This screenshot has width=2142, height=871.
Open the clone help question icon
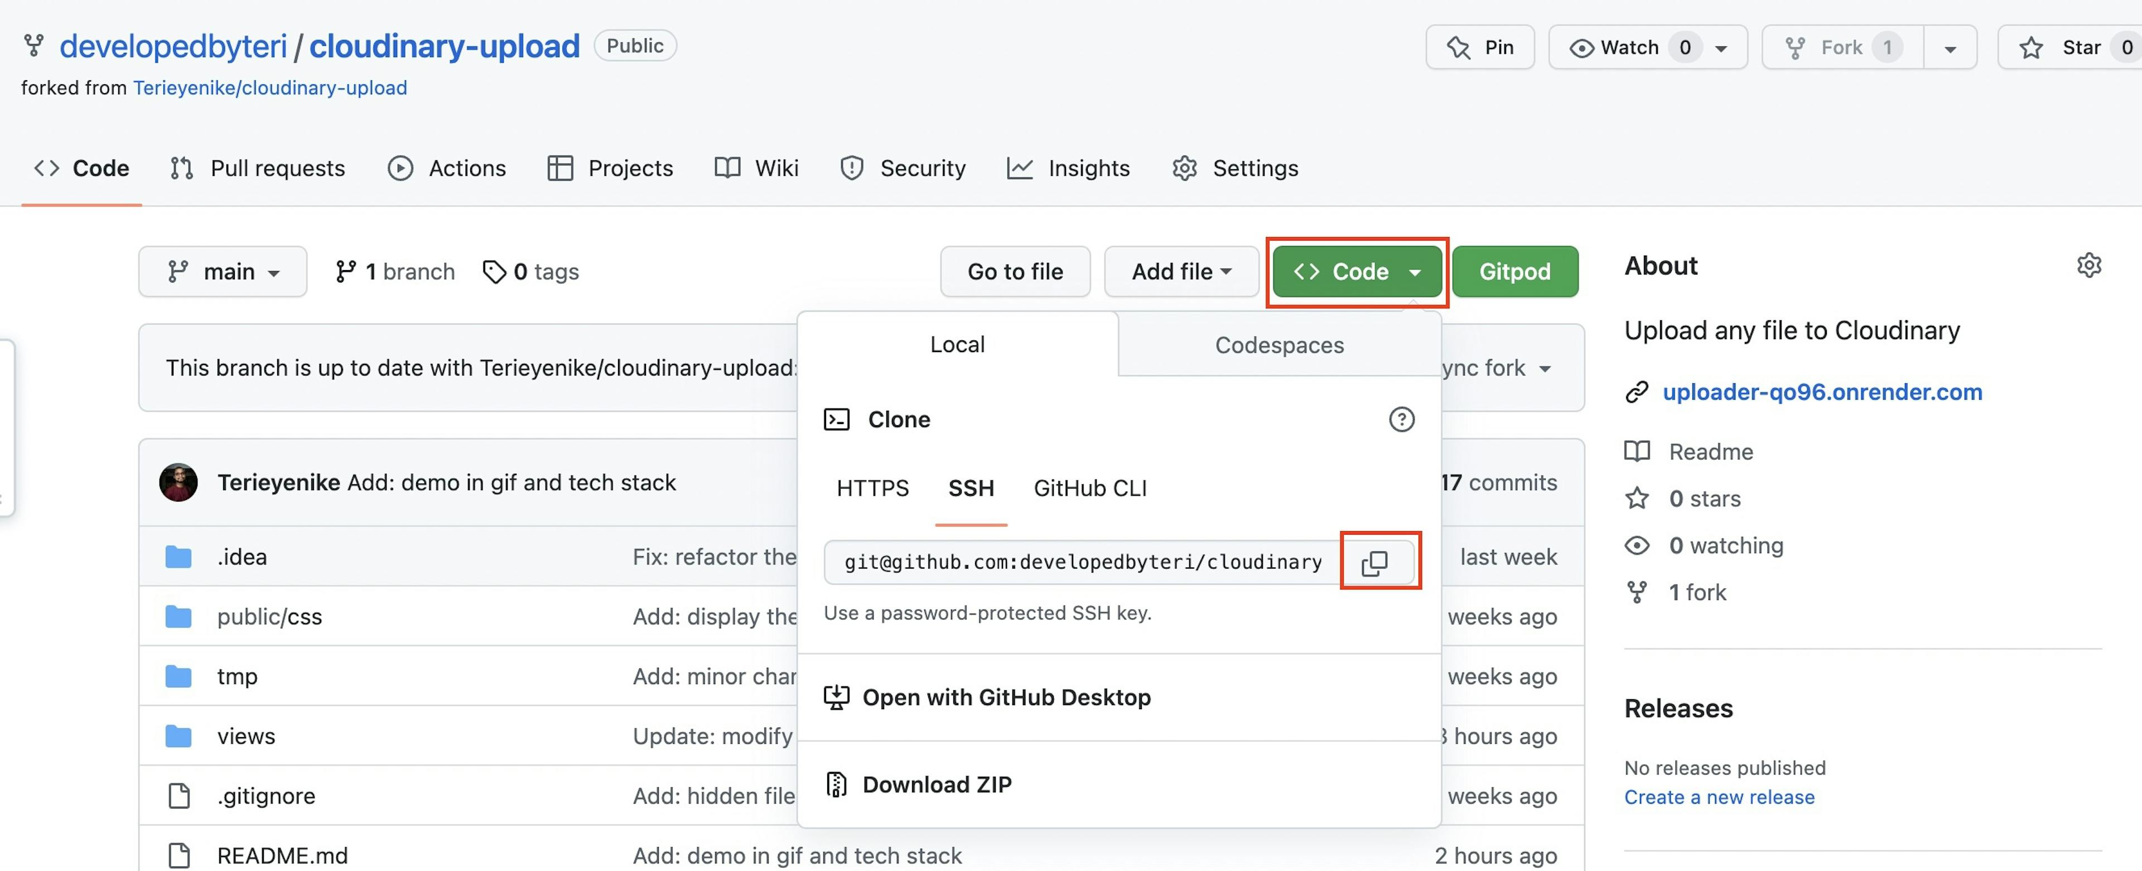tap(1401, 419)
